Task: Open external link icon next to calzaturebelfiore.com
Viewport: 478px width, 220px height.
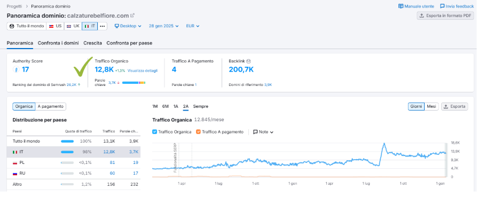Action: [132, 15]
